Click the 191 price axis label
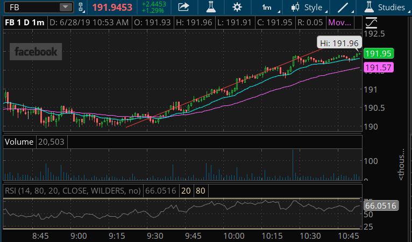 click(371, 90)
